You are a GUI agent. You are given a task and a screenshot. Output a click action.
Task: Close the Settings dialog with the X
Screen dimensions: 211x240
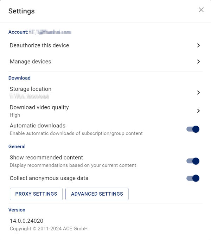click(201, 10)
